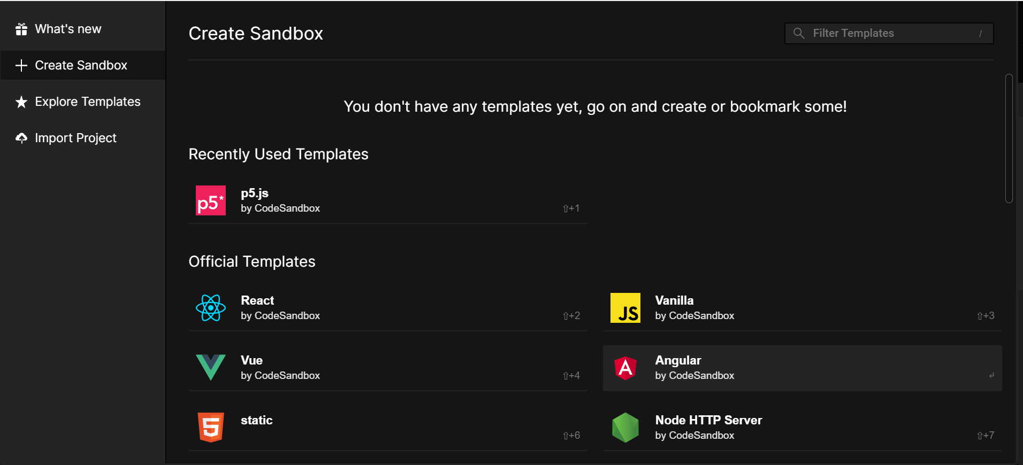Select Create Sandbox in the sidebar
This screenshot has height=465, width=1023.
coord(81,65)
